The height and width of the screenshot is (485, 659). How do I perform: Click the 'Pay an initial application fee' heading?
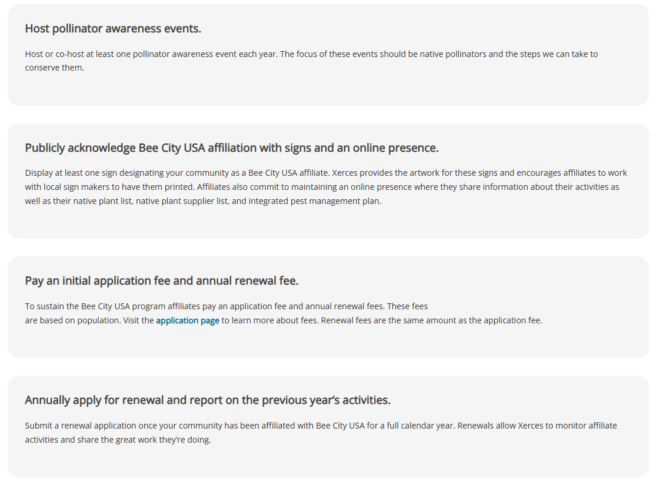tap(161, 280)
